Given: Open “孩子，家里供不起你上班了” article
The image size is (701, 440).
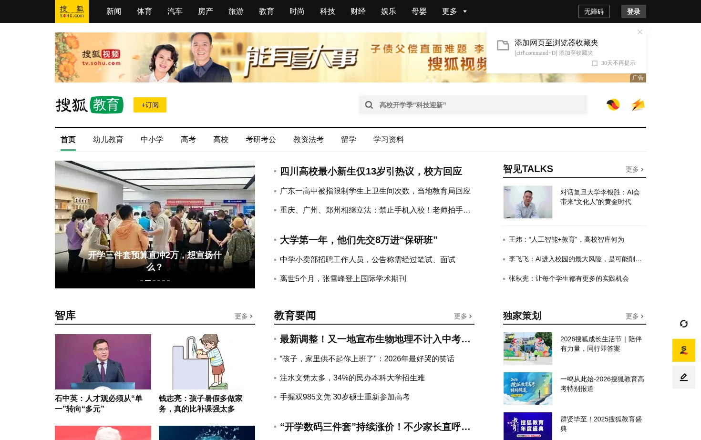Looking at the screenshot, I should click(x=367, y=359).
